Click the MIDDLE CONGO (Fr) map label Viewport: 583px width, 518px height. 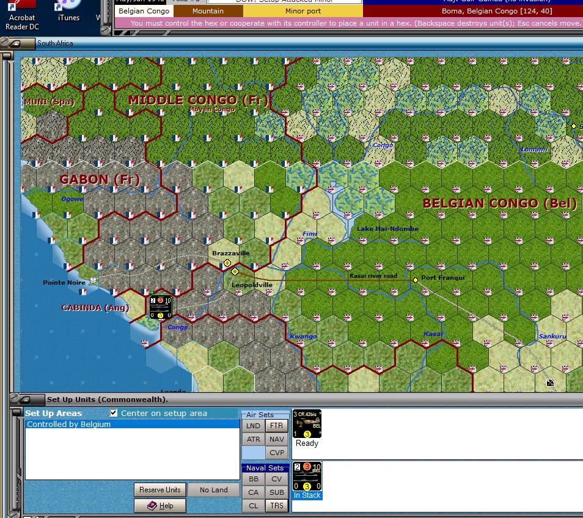point(198,100)
